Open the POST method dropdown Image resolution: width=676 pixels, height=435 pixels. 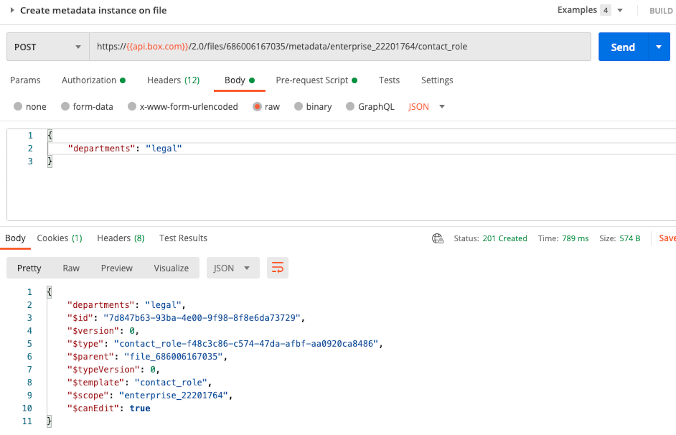pos(48,47)
